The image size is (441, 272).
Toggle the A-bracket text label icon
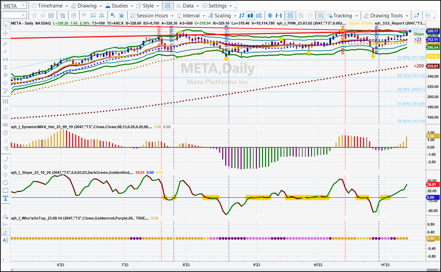[x=5, y=240]
